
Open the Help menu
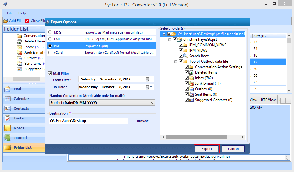click(x=22, y=13)
